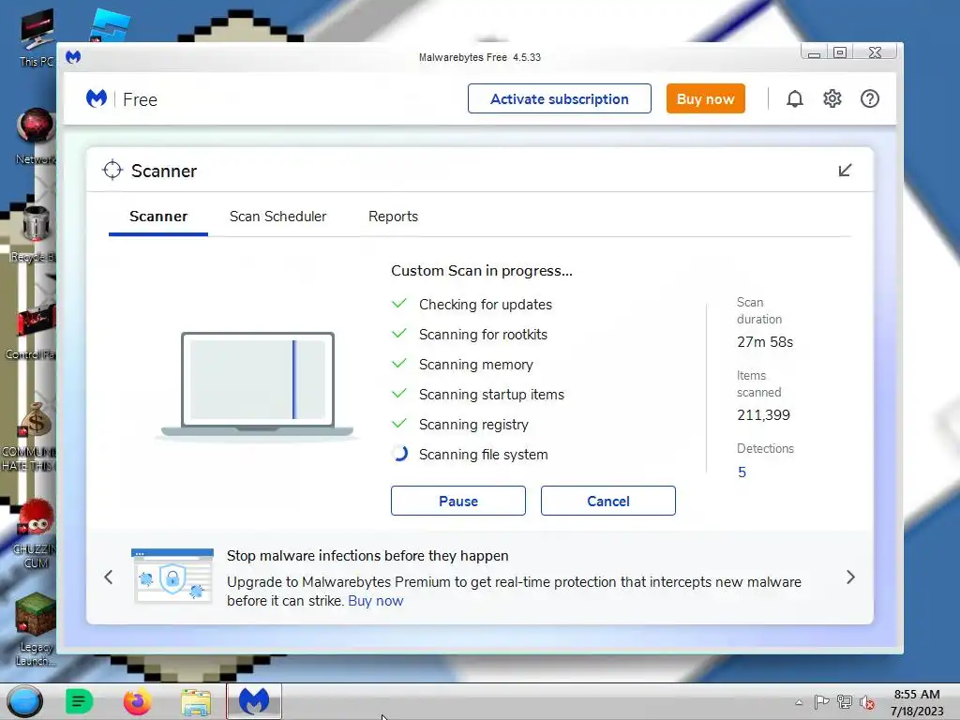960x720 pixels.
Task: Click the detections count 5
Action: pos(742,472)
